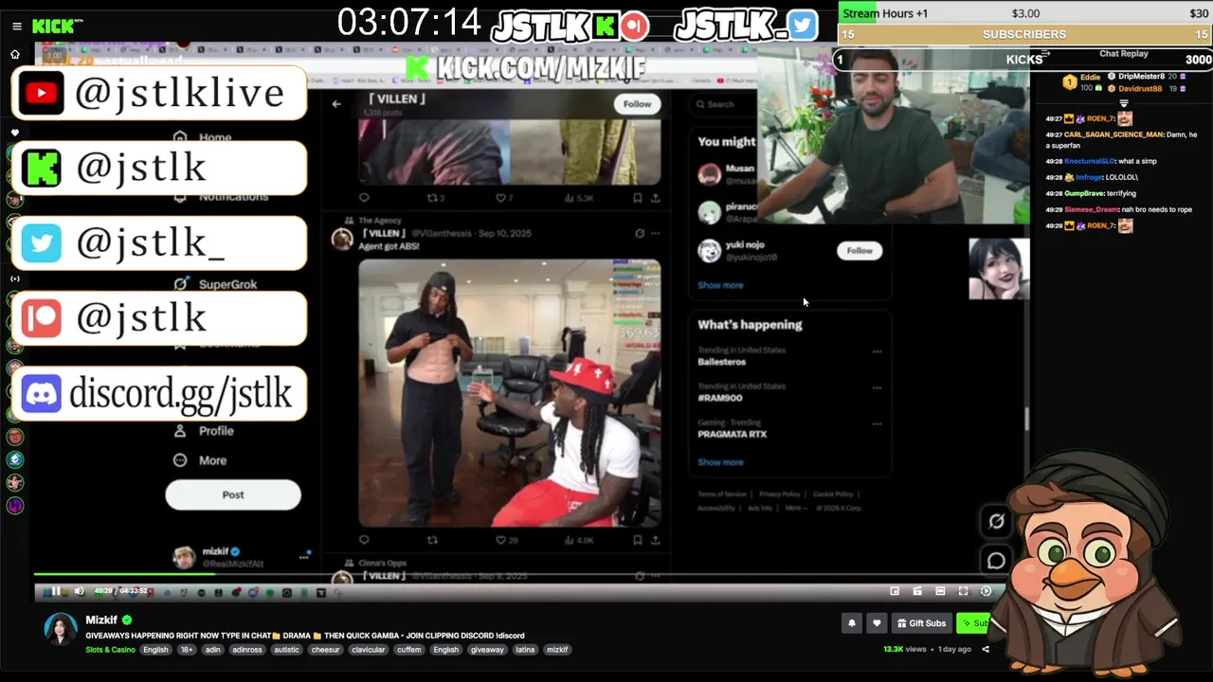
Task: Reply to the first VILLEN post
Action: point(364,198)
